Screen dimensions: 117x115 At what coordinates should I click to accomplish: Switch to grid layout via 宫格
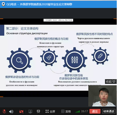click(x=66, y=111)
